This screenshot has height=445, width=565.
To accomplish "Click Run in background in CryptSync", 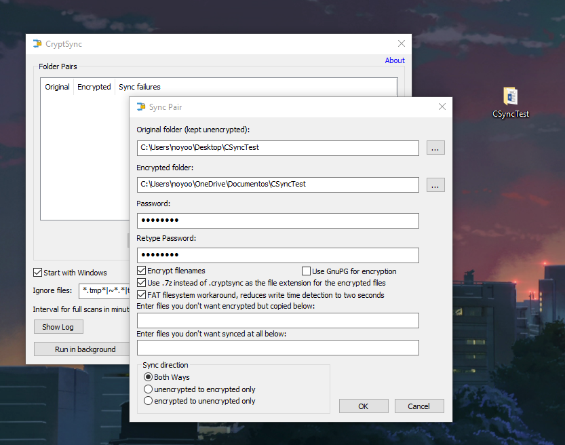I will (x=82, y=349).
